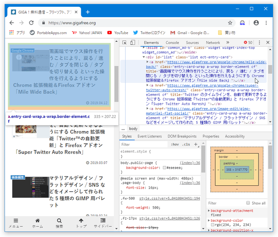Open Twitter login bookmark

(149, 33)
